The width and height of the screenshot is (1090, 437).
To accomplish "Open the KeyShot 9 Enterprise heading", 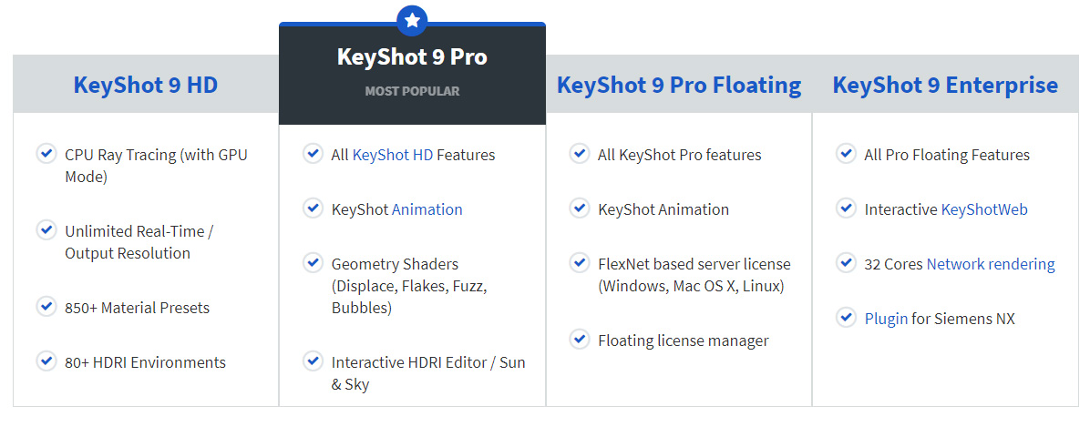I will (945, 85).
